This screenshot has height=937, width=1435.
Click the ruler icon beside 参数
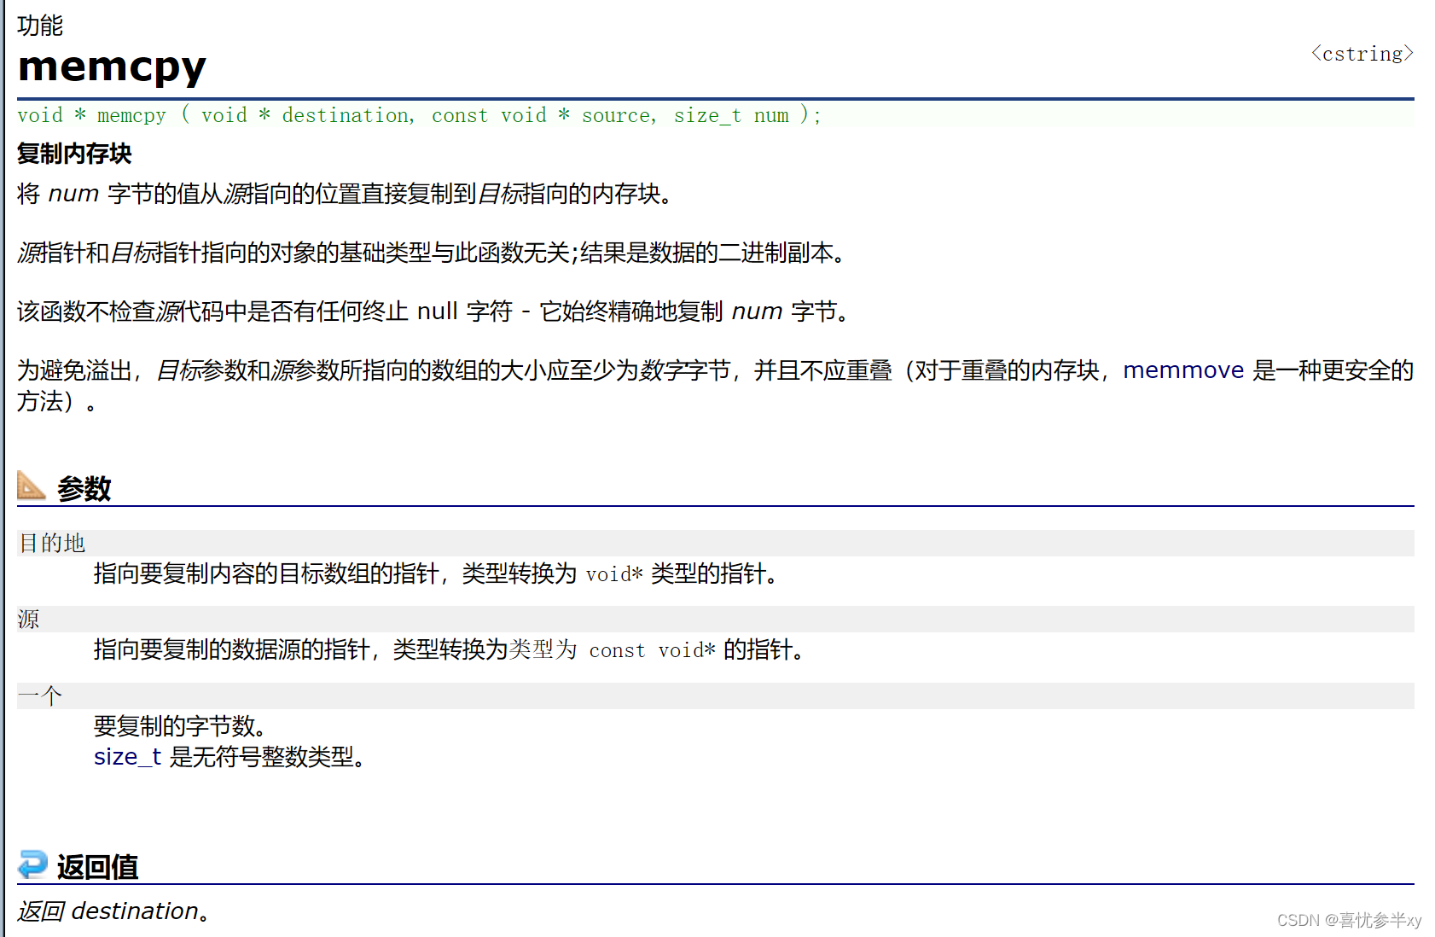[32, 486]
